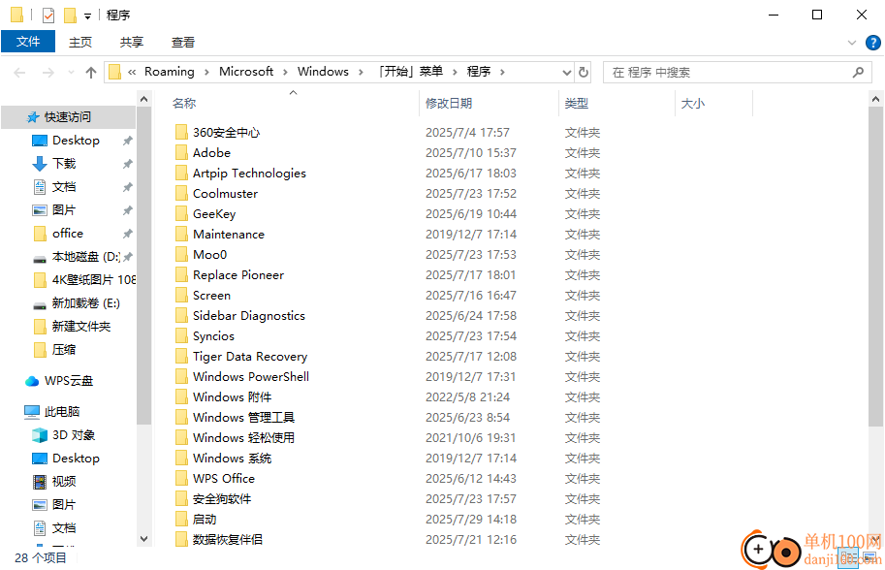Select 数据恢复伴侣 folder
This screenshot has width=885, height=570.
(x=228, y=540)
